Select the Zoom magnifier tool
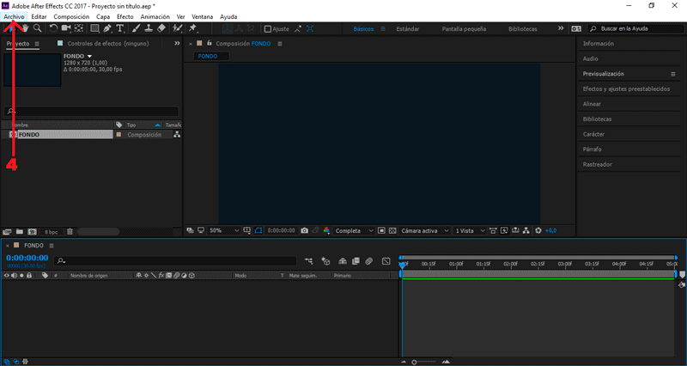The width and height of the screenshot is (687, 366). pyautogui.click(x=38, y=28)
